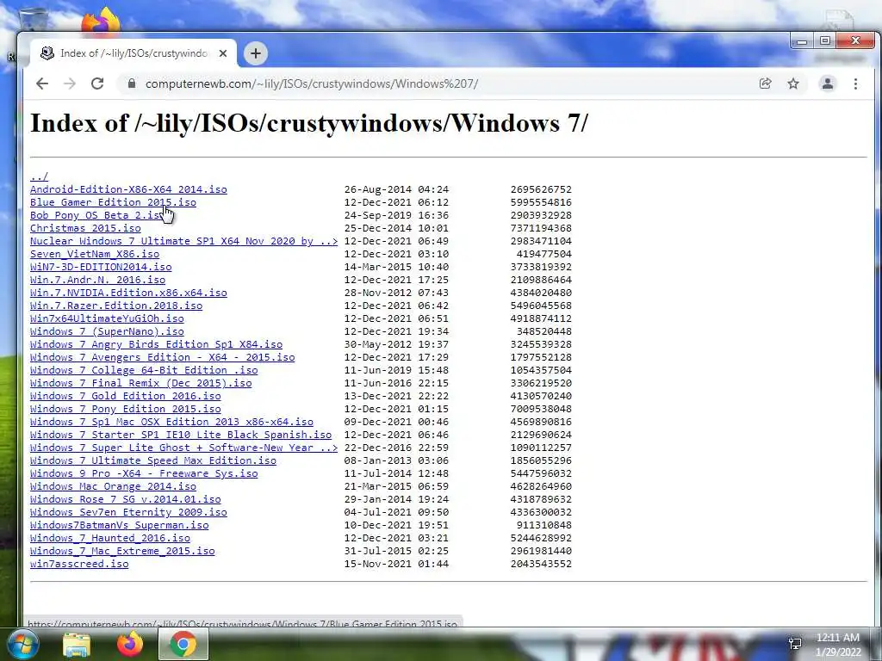This screenshot has width=882, height=661.
Task: Open the taskbar clock showing 12:11 AM
Action: (x=838, y=645)
